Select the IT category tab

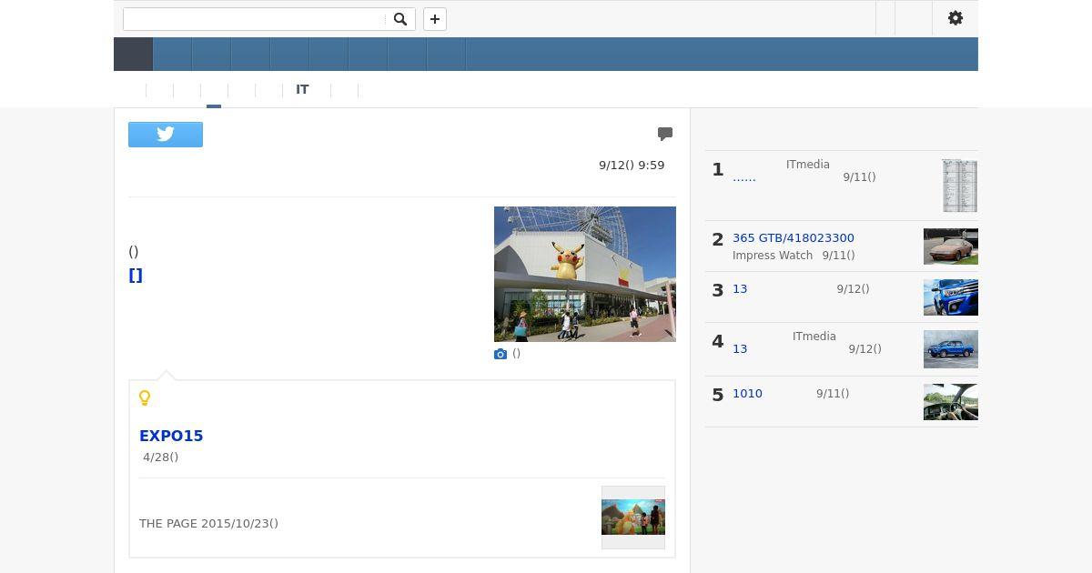tap(302, 89)
